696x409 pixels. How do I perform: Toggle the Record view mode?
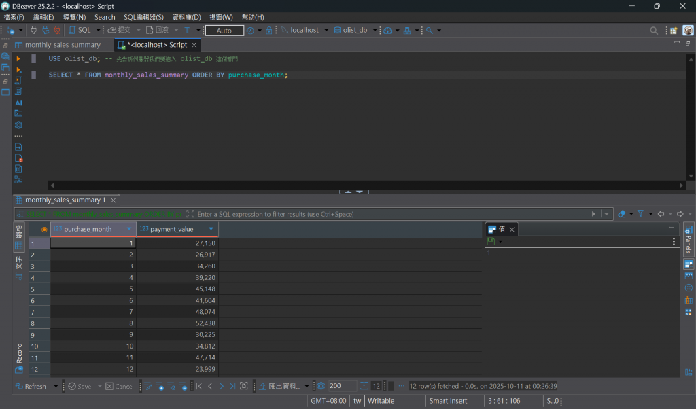(18, 357)
